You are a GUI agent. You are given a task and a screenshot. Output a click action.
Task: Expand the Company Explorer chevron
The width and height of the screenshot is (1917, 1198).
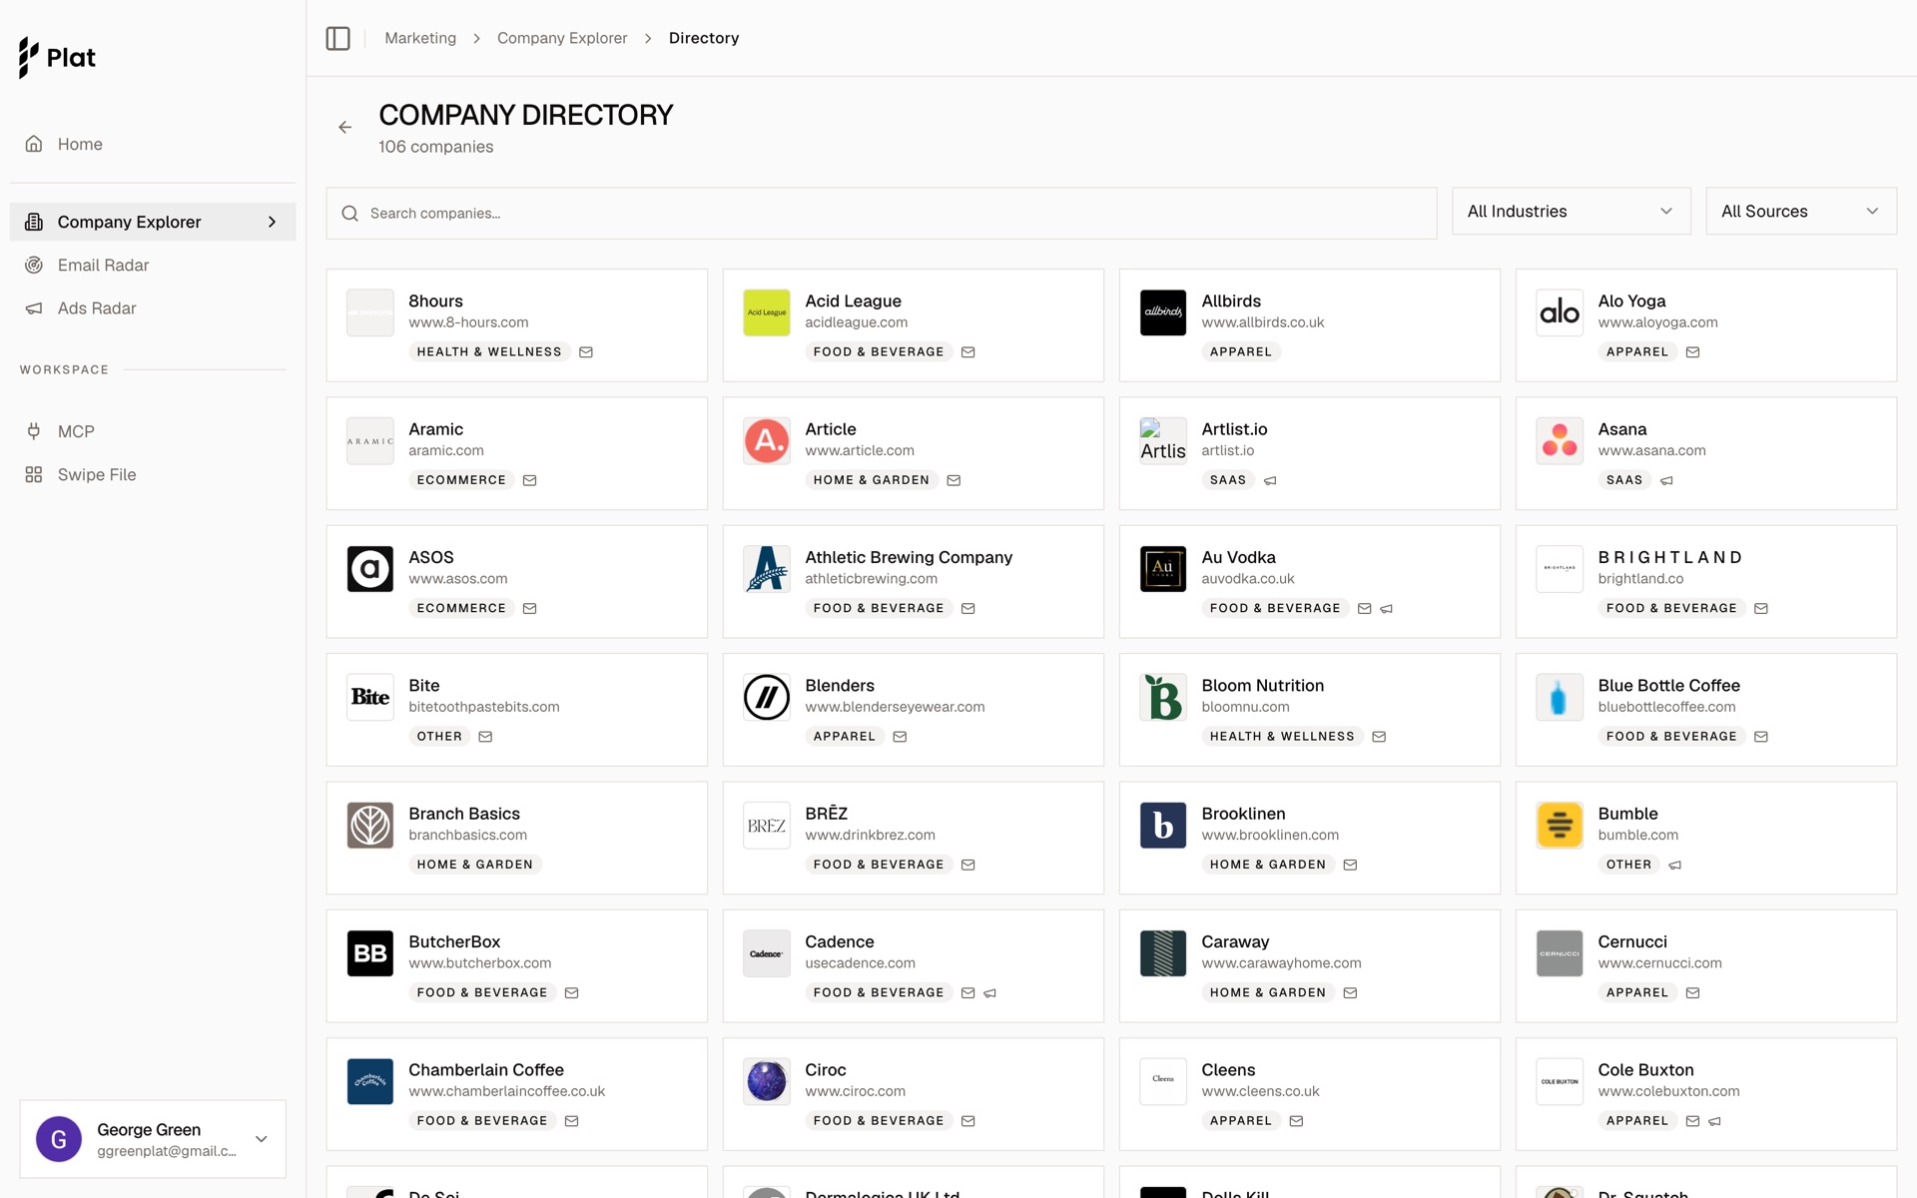[x=272, y=222]
